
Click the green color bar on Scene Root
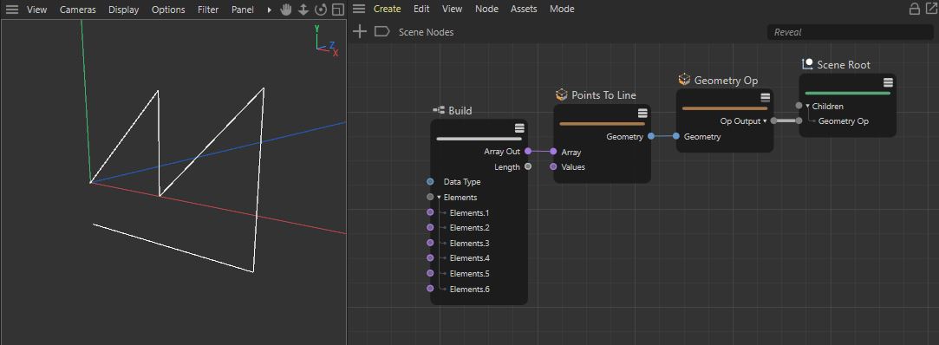pyautogui.click(x=847, y=93)
